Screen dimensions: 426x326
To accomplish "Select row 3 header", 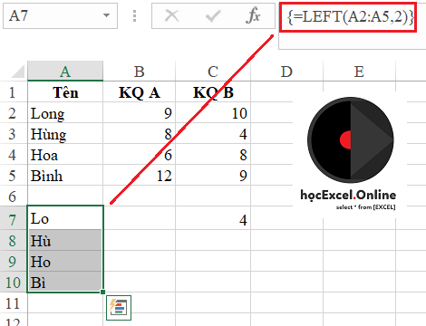I will [x=14, y=133].
